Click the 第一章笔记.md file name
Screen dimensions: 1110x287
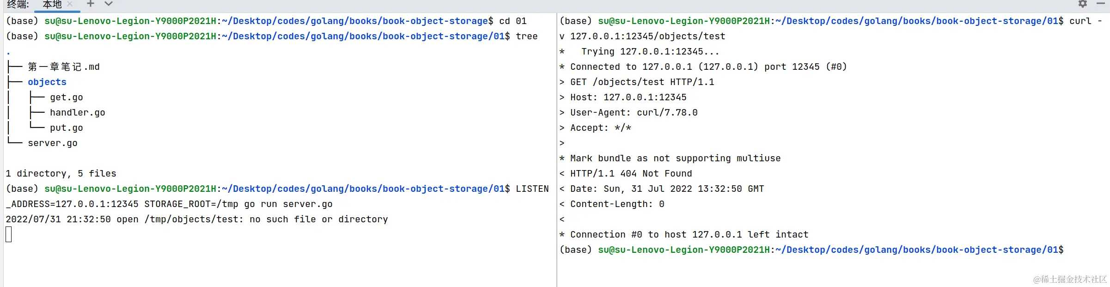(64, 67)
